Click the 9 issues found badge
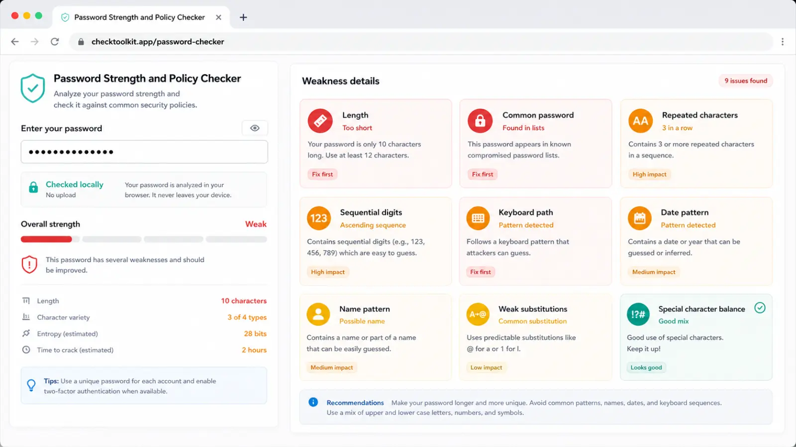Screen dimensions: 796x447 pos(746,81)
